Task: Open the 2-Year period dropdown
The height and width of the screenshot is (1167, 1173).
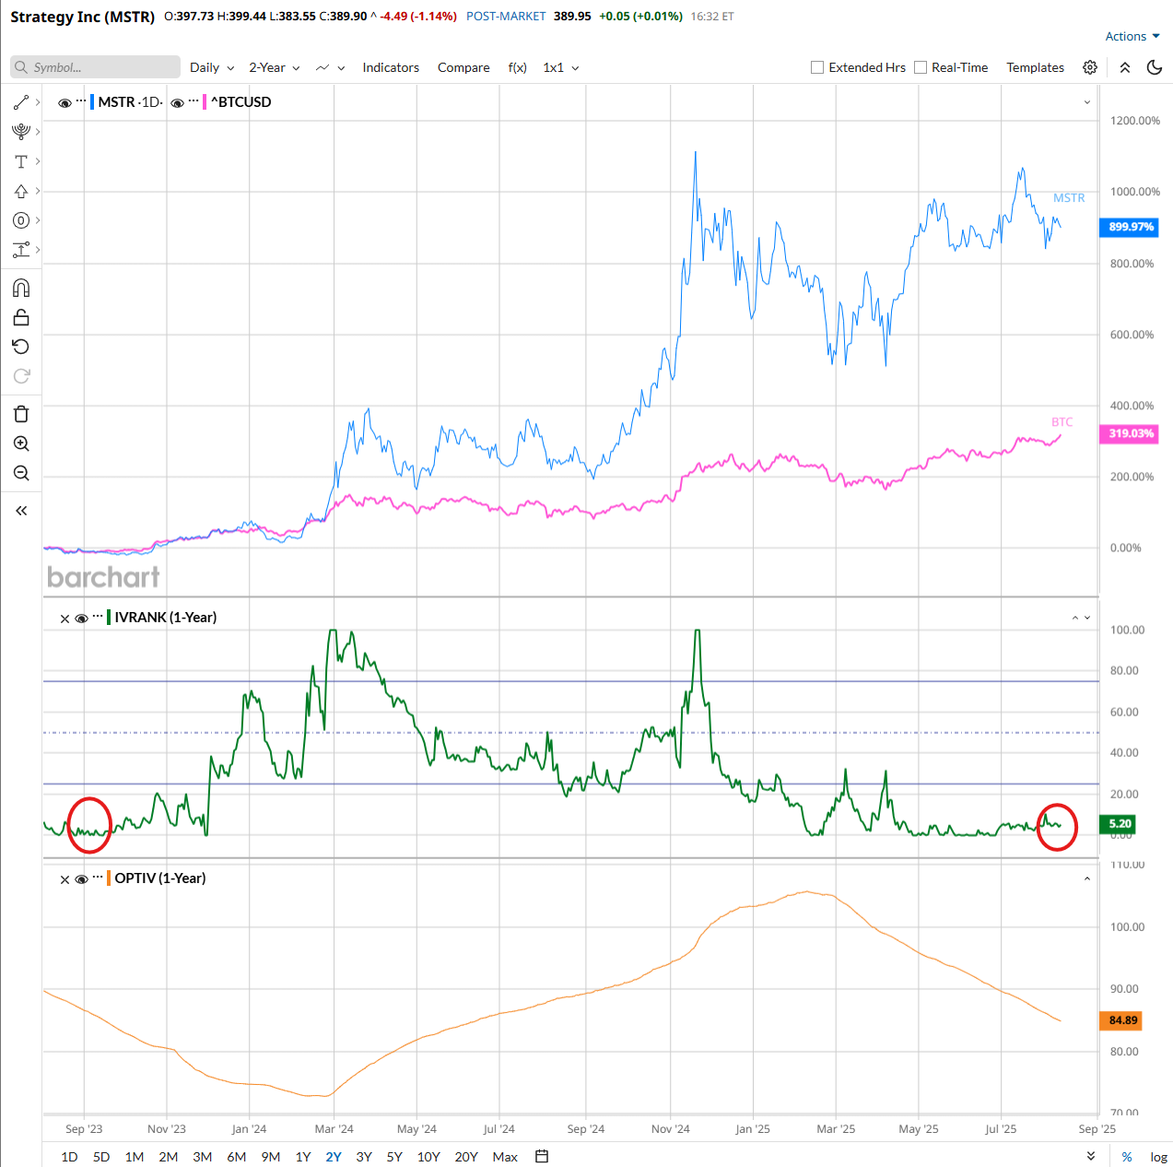Action: [275, 67]
